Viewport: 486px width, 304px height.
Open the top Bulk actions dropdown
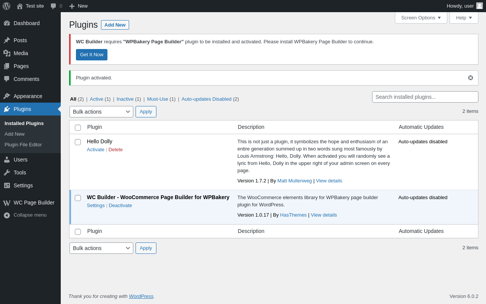[101, 112]
